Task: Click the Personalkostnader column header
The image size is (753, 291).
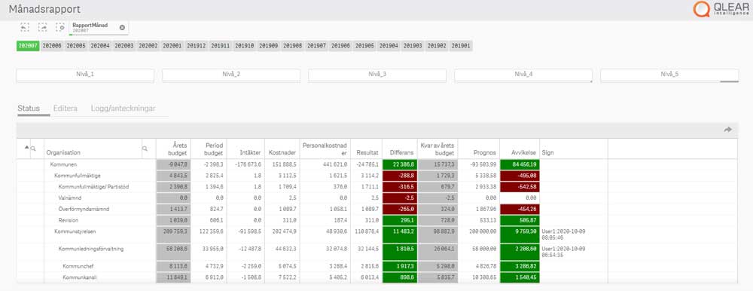Action: click(325, 149)
